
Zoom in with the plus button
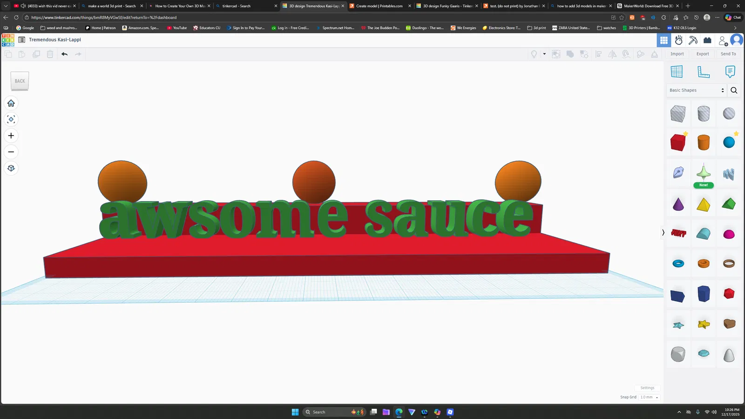[x=11, y=136]
